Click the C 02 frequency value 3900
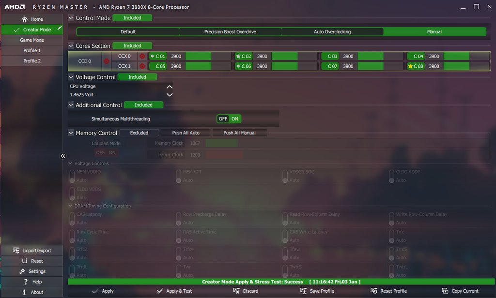 point(262,56)
